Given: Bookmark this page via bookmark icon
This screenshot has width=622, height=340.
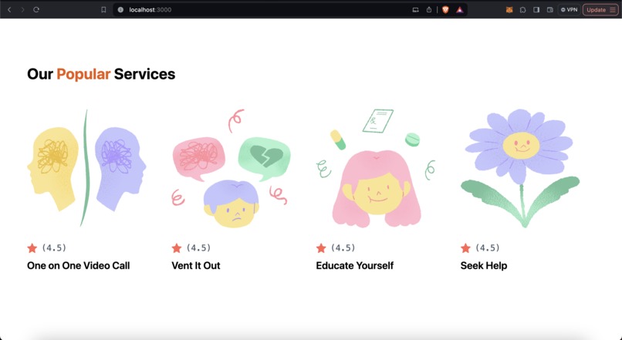Looking at the screenshot, I should (x=103, y=9).
